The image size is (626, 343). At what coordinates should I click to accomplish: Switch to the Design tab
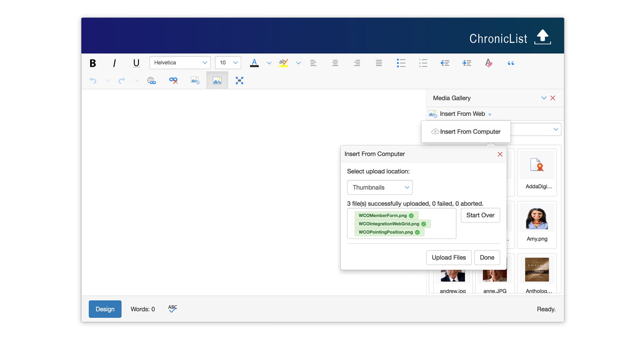pos(105,309)
